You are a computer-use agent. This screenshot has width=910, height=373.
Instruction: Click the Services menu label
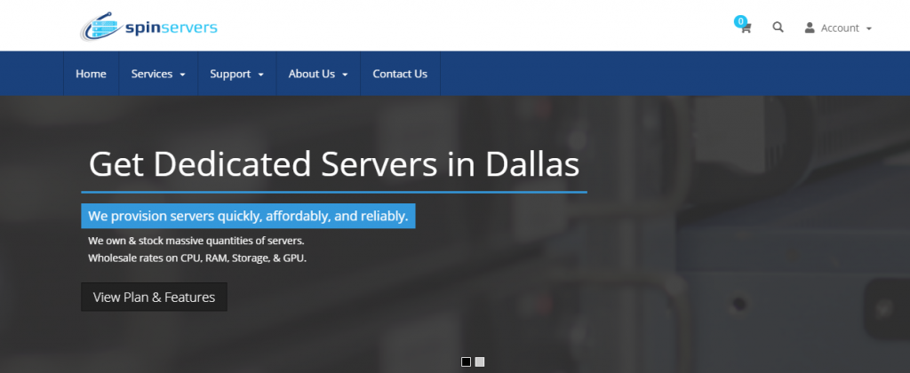click(x=152, y=74)
